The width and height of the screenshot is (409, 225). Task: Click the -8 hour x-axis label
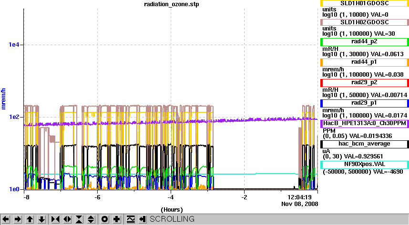click(26, 197)
